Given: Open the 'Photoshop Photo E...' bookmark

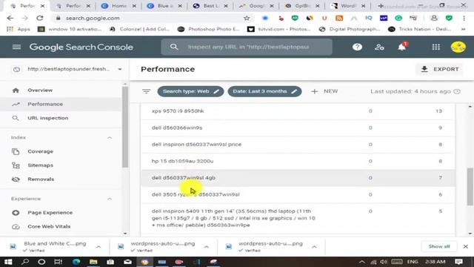Looking at the screenshot, I should pyautogui.click(x=209, y=29).
